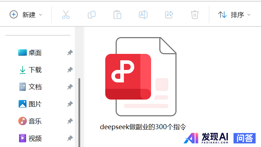
Task: Click the pin icon beside 文档
Action: point(70,87)
